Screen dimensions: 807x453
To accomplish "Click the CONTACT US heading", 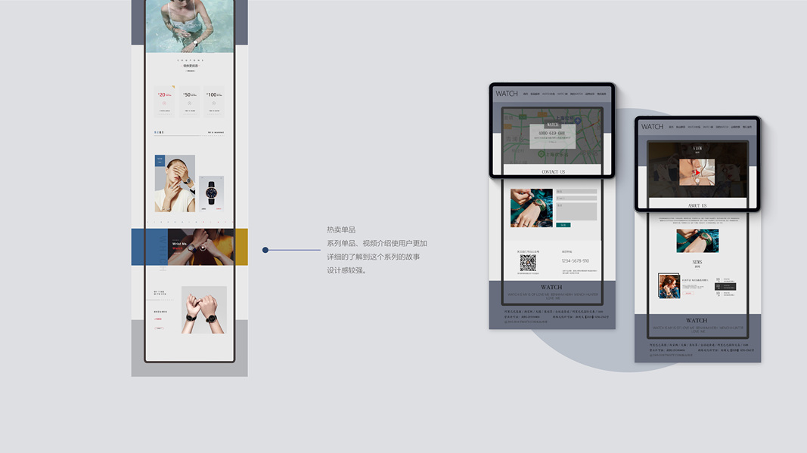I will pyautogui.click(x=554, y=171).
